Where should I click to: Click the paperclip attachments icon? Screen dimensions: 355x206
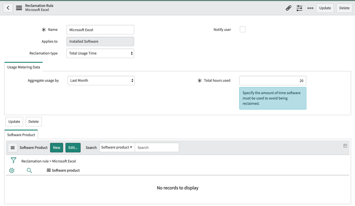pos(288,8)
